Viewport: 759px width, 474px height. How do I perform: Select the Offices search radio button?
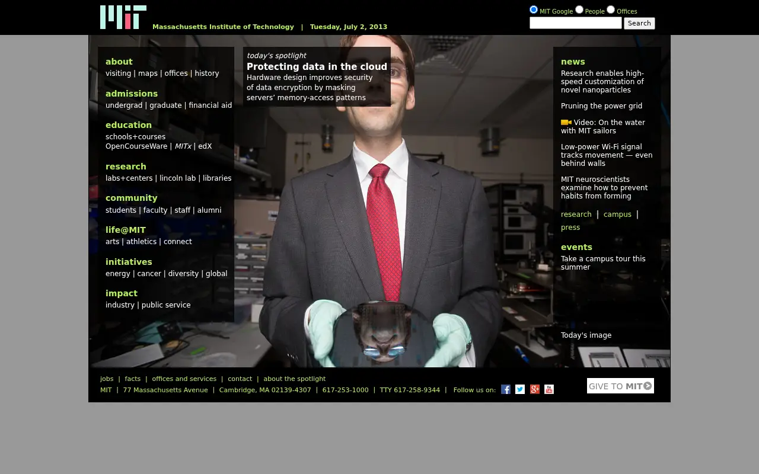click(x=611, y=9)
